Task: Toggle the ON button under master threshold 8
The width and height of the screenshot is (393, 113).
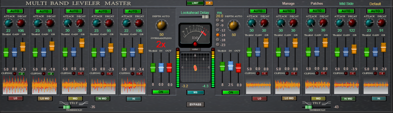Action: coord(231,92)
